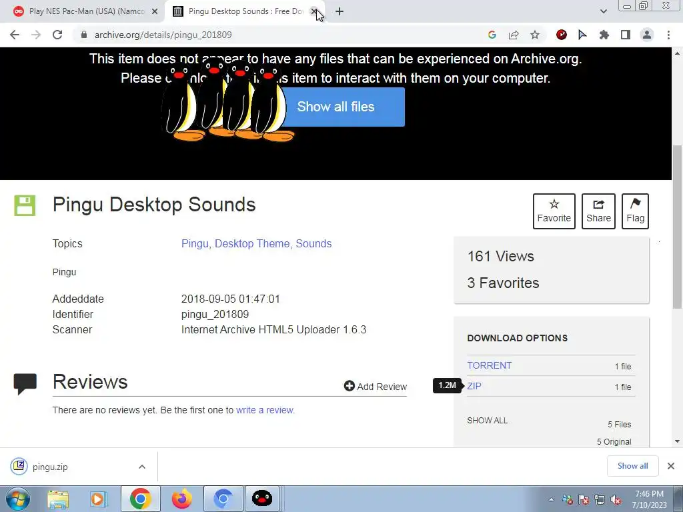Click the Pingu penguins image
683x512 pixels.
[x=227, y=101]
